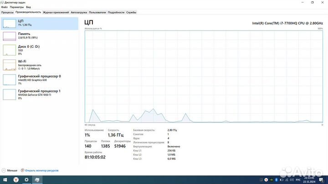Viewport: 328px width, 184px height.
Task: Minimize the Task Manager window
Action: [302, 3]
